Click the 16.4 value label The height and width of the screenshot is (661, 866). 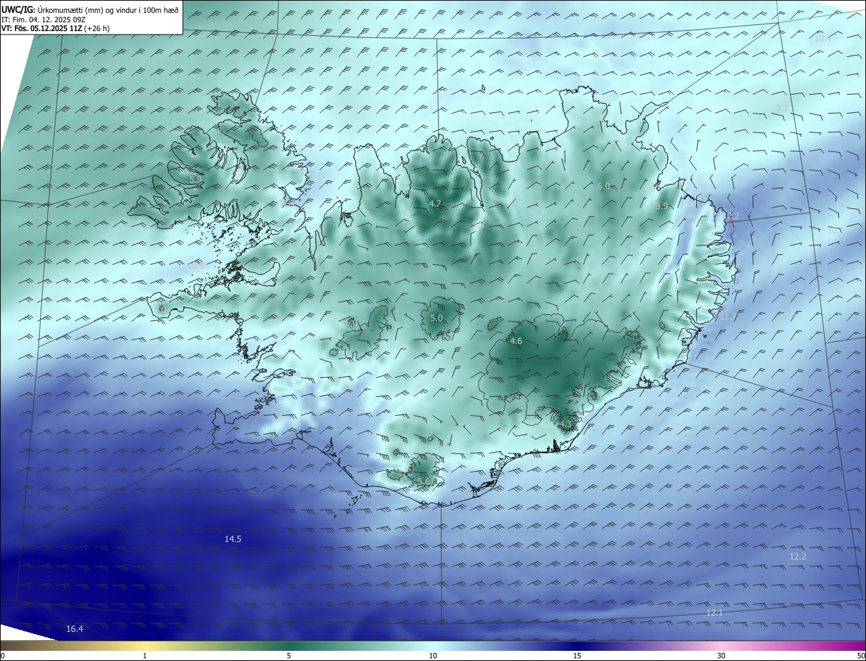pyautogui.click(x=74, y=629)
